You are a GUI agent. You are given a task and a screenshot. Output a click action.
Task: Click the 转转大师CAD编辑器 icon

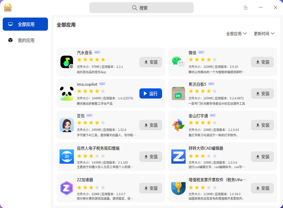coord(178,157)
